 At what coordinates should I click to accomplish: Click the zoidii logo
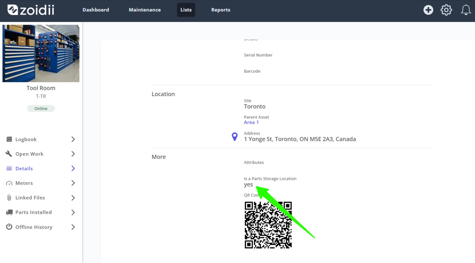pyautogui.click(x=31, y=10)
